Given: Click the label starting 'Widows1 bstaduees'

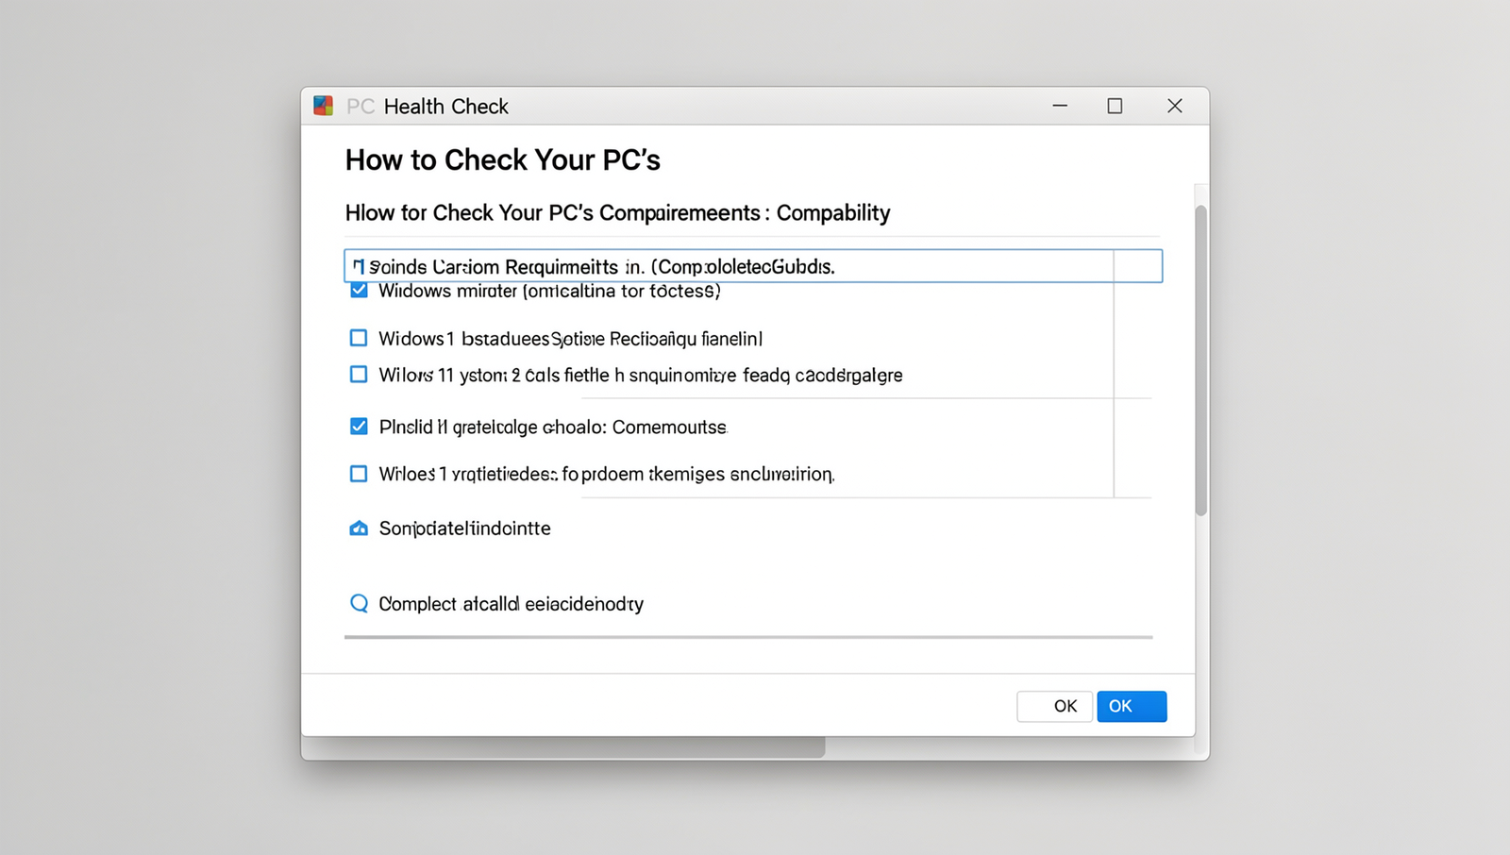Looking at the screenshot, I should 571,339.
